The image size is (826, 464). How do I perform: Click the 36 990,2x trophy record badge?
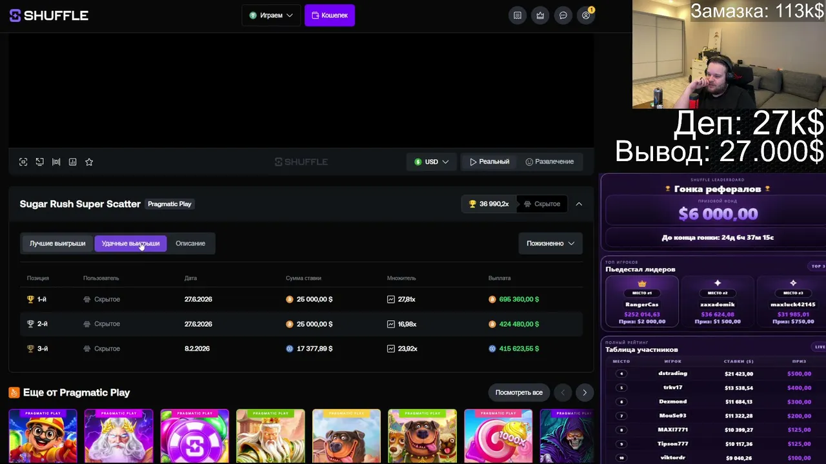(x=489, y=204)
